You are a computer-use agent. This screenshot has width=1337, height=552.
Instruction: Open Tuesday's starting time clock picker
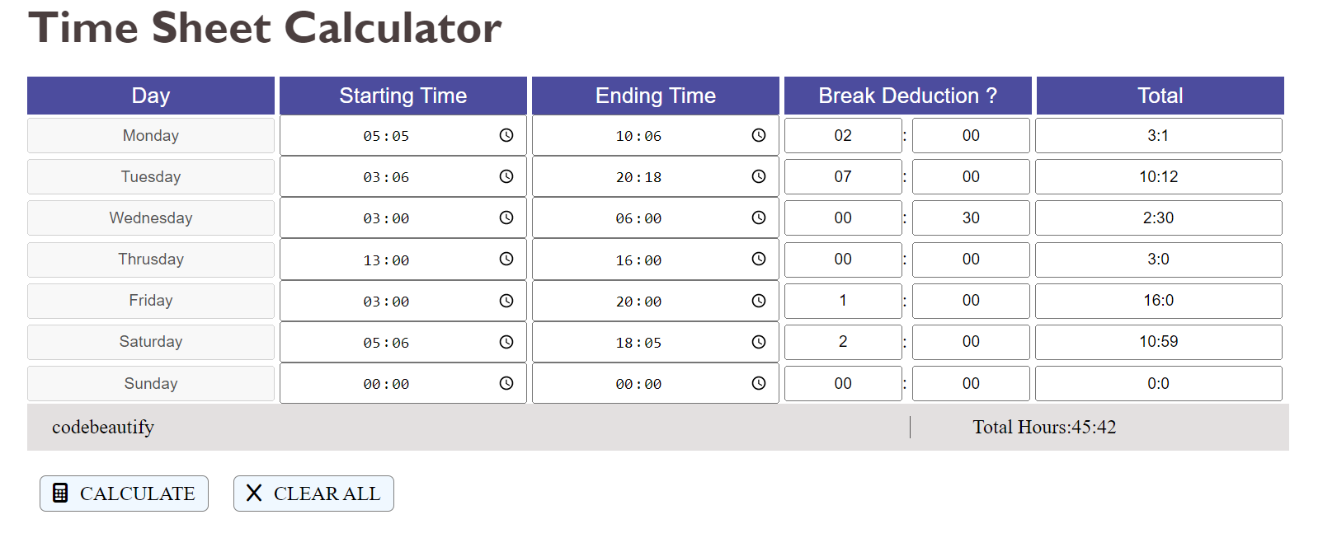click(x=506, y=176)
